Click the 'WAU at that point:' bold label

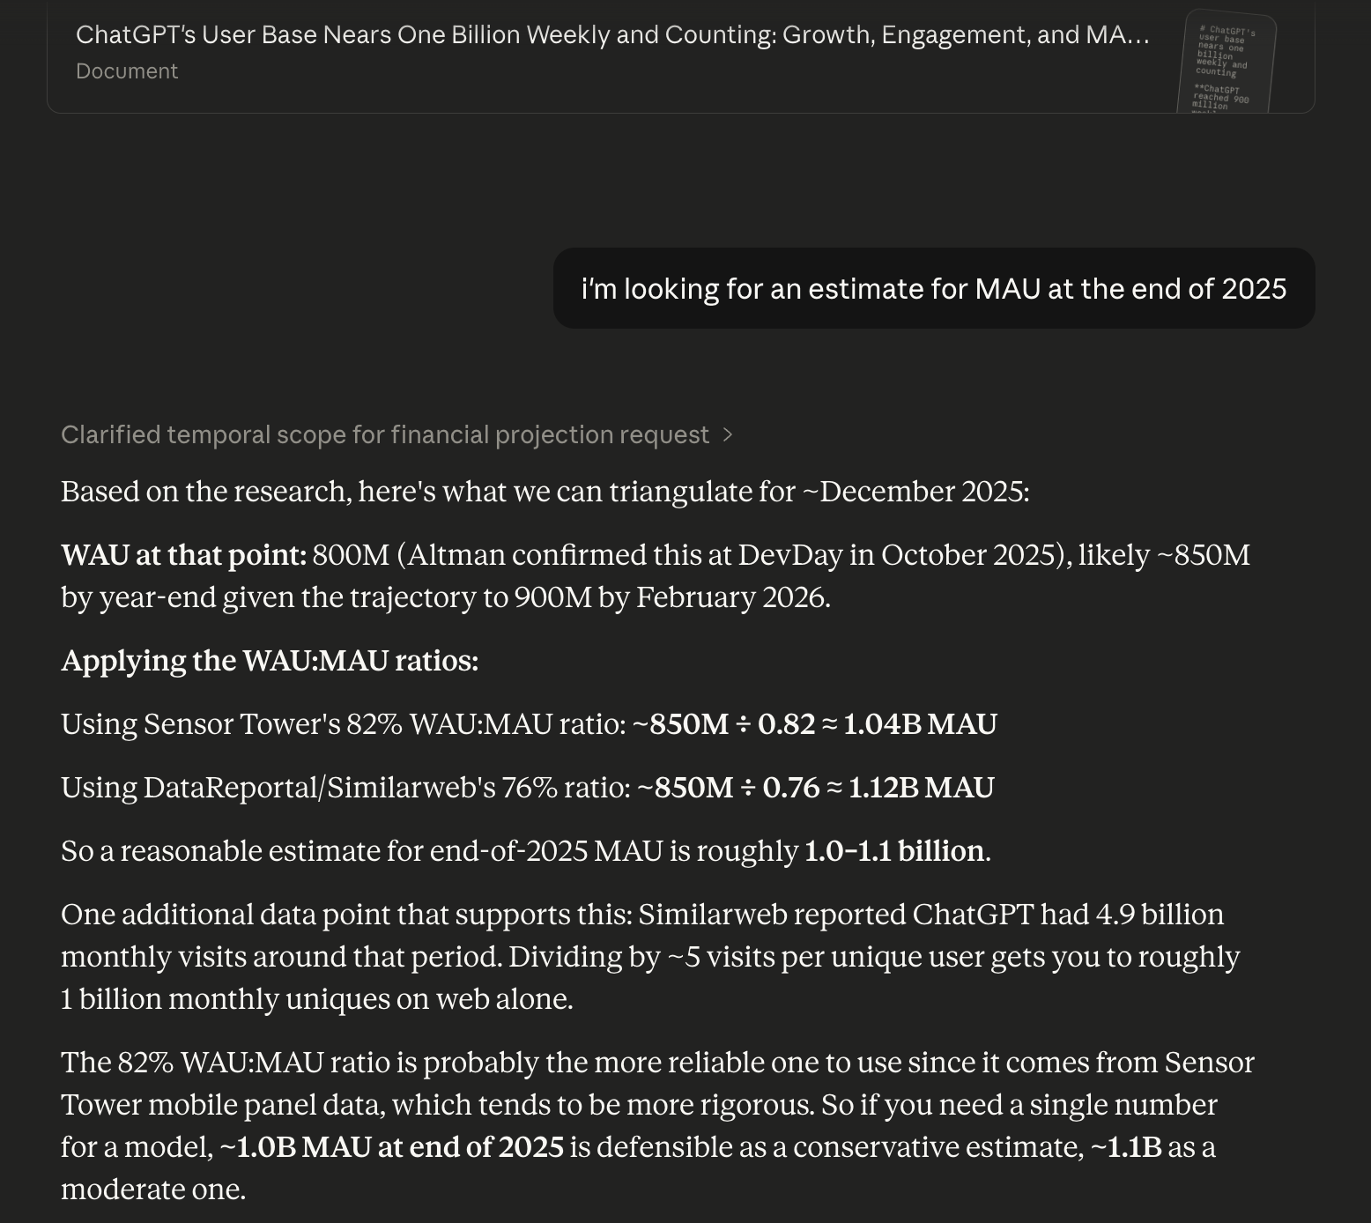coord(183,555)
